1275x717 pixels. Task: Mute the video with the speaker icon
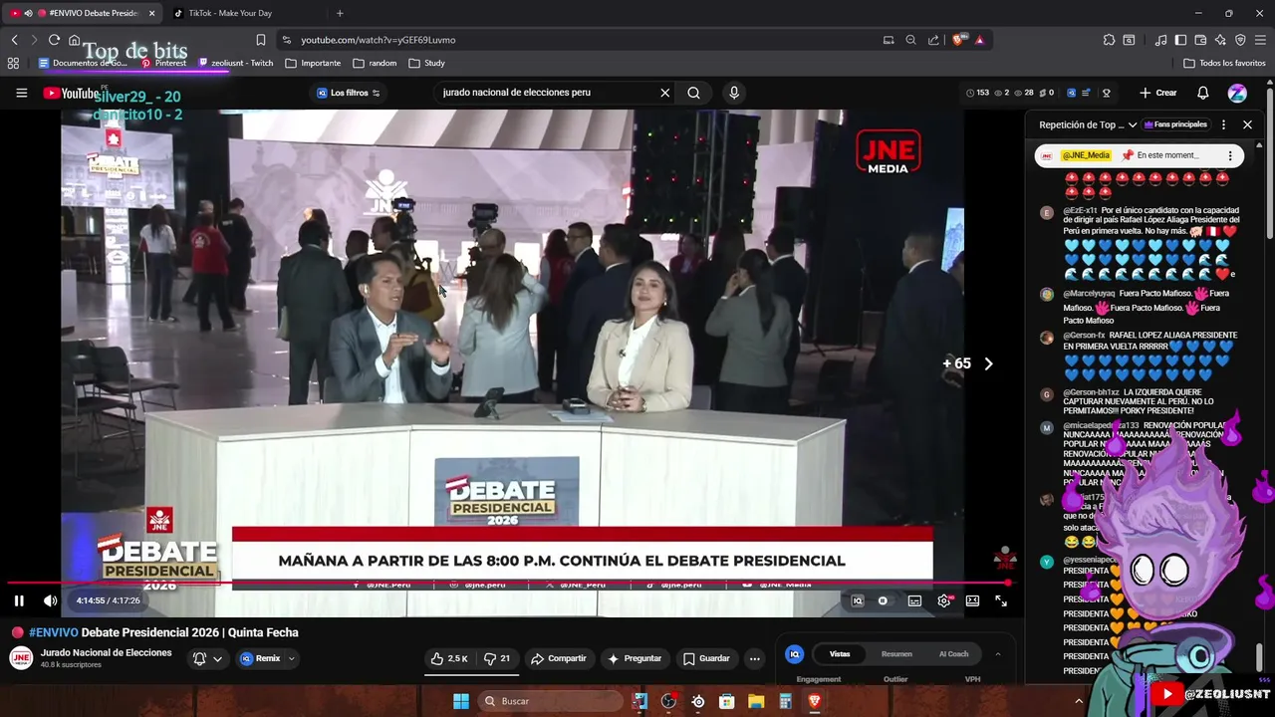click(x=50, y=600)
